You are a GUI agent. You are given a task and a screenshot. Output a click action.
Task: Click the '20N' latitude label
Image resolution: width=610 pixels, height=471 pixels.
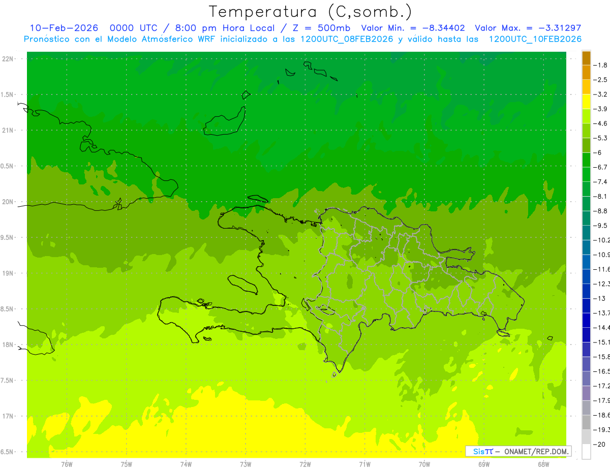(8, 202)
